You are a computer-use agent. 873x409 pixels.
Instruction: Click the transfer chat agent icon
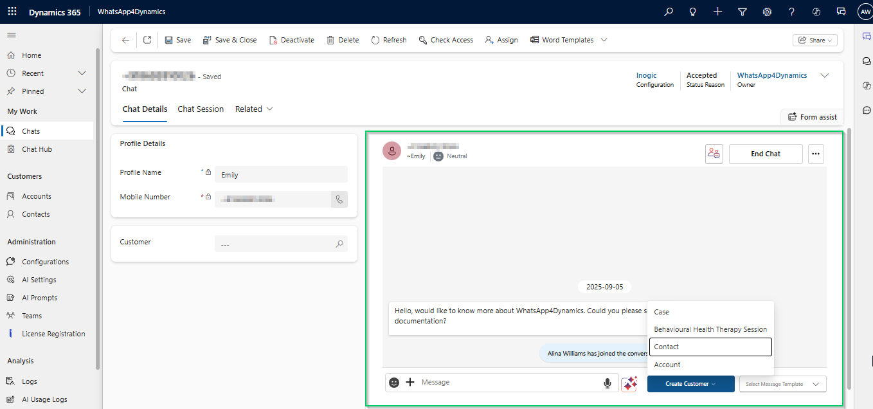(x=714, y=154)
